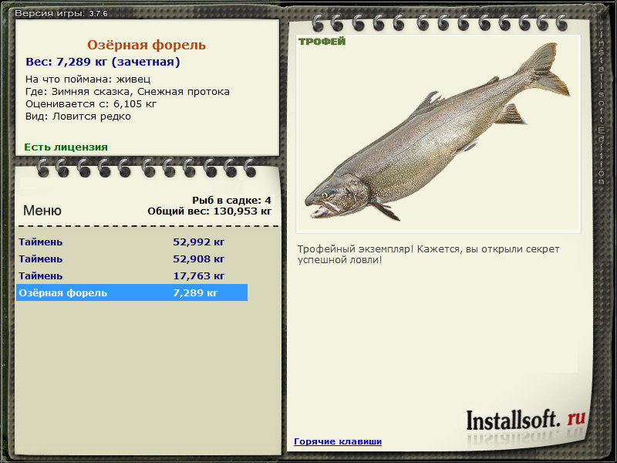617x463 pixels.
Task: Click the Горячие клавиши link
Action: [338, 441]
